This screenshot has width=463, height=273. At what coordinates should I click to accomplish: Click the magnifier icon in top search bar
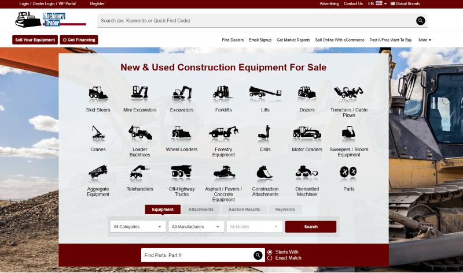(x=421, y=21)
